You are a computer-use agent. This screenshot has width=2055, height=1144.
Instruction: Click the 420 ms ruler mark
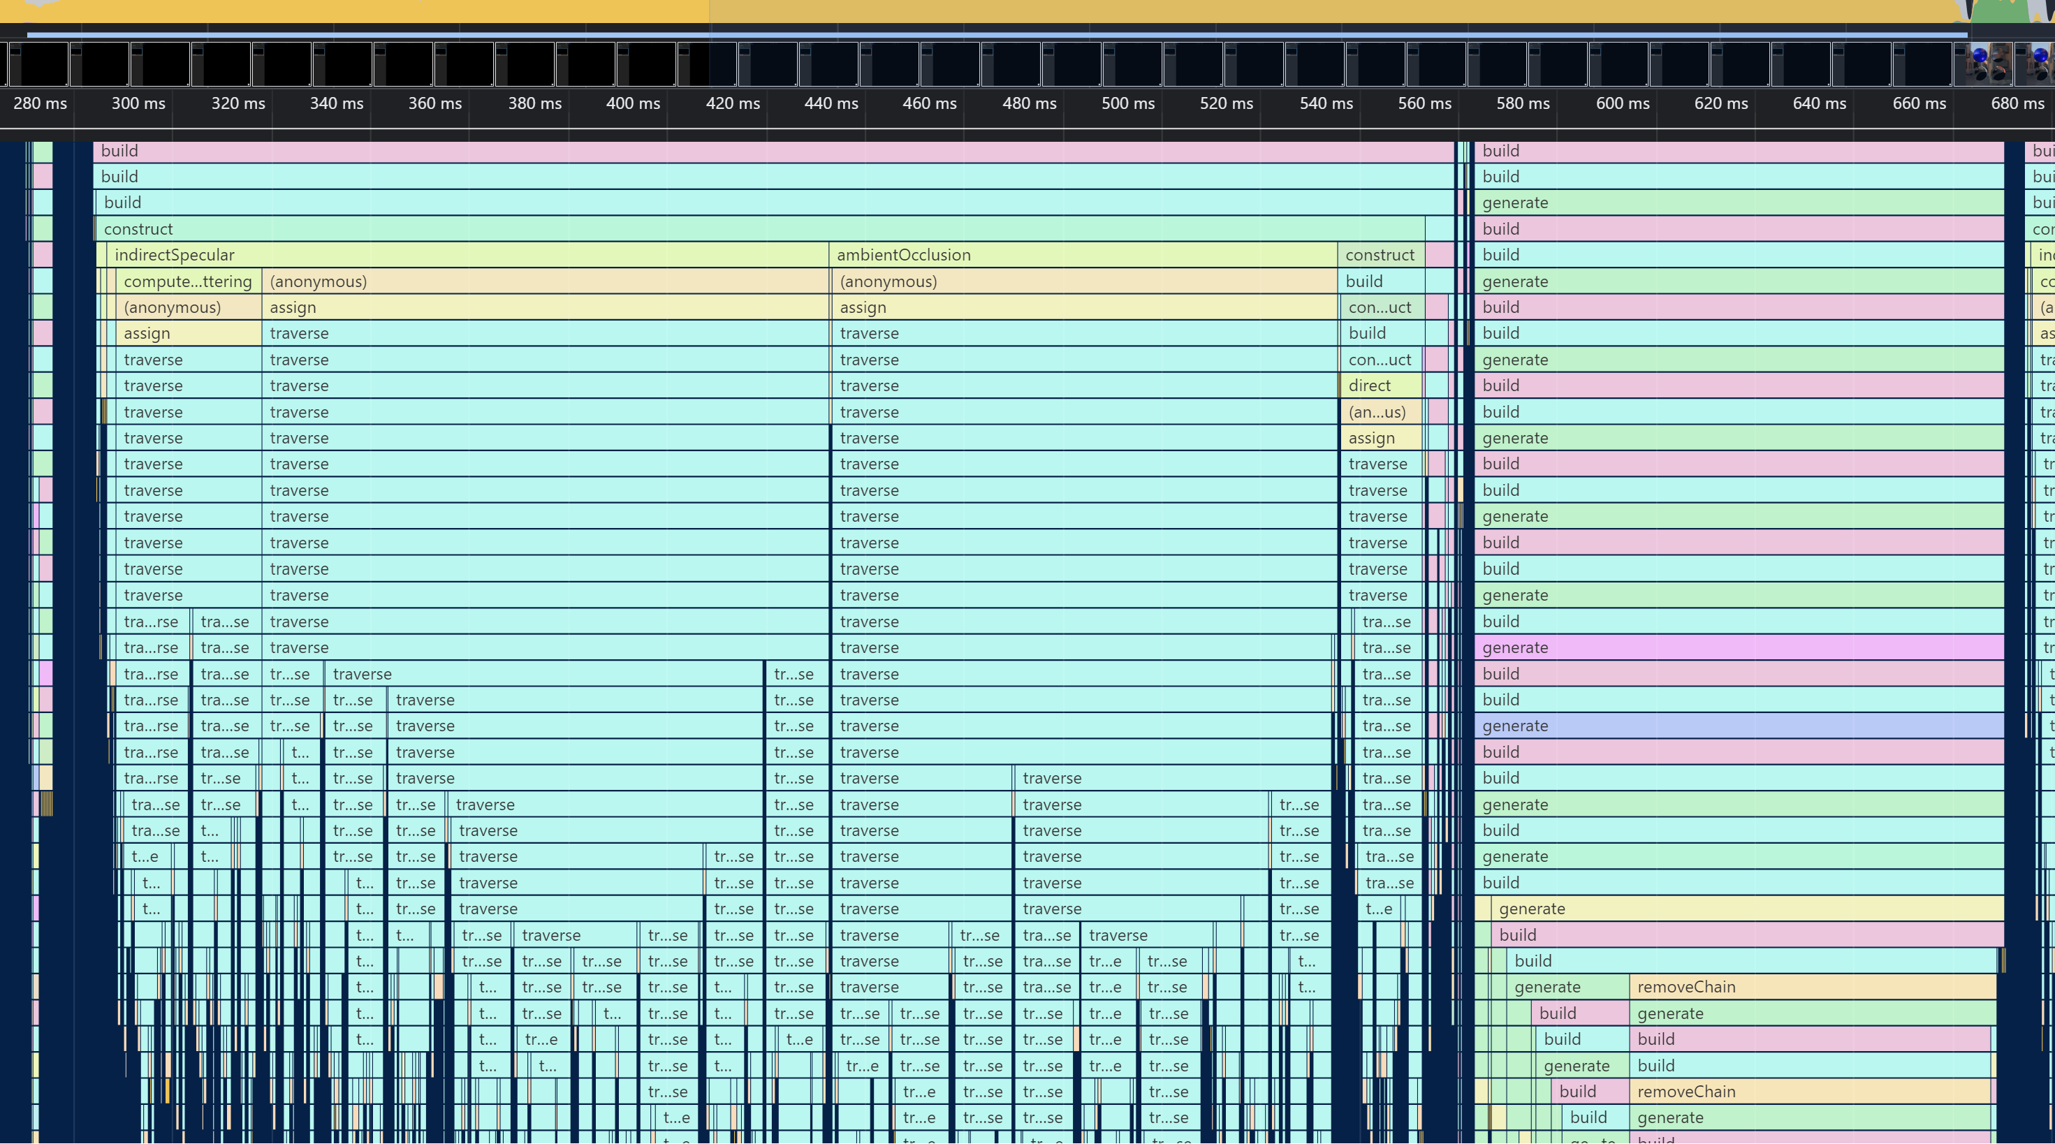[x=732, y=103]
